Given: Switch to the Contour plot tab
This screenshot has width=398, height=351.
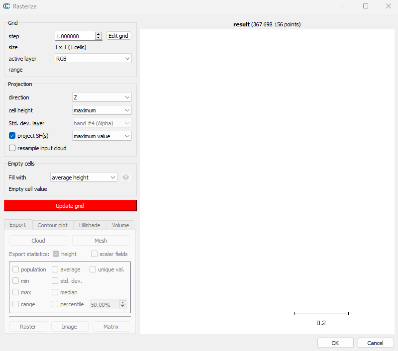Looking at the screenshot, I should tap(53, 225).
